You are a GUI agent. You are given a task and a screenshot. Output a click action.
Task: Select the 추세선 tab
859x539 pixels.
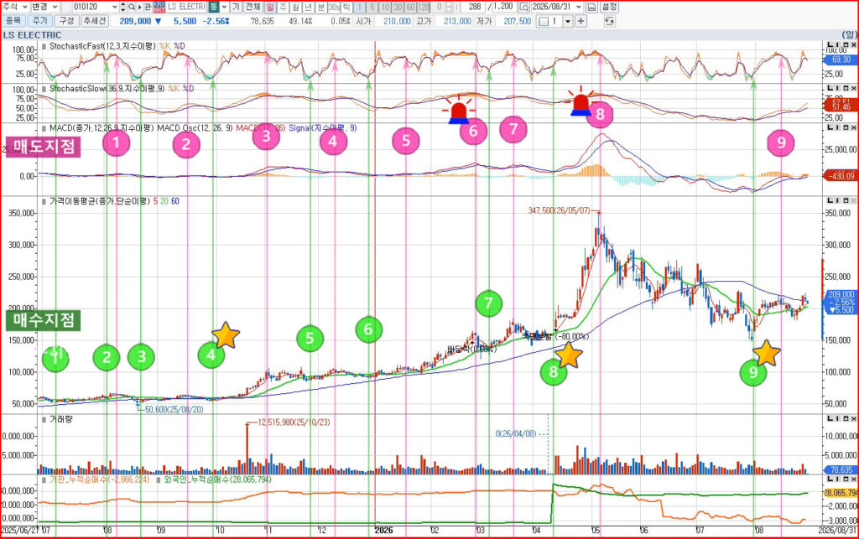tap(95, 21)
